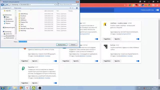Toggle developer mode switch off

(x=157, y=10)
